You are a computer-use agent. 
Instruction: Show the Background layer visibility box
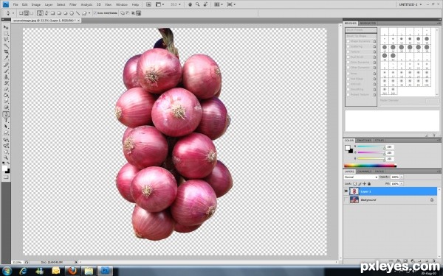click(346, 199)
